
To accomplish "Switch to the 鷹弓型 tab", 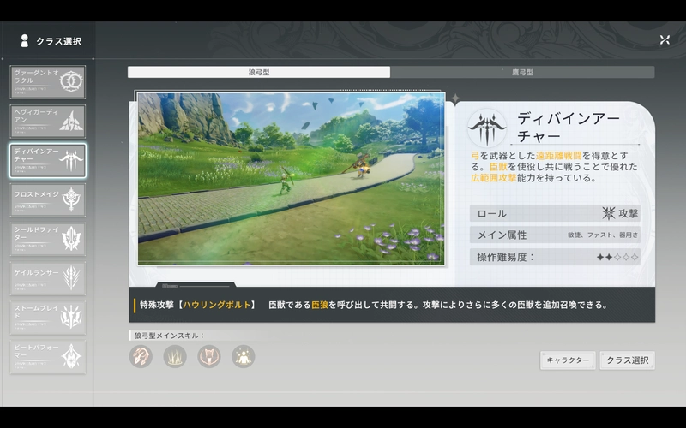I will [x=522, y=72].
